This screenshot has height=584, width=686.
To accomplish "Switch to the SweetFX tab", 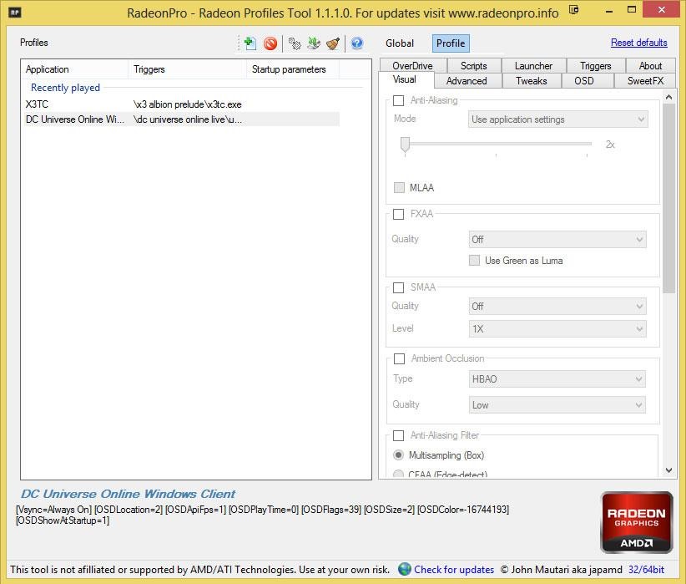I will [x=645, y=81].
